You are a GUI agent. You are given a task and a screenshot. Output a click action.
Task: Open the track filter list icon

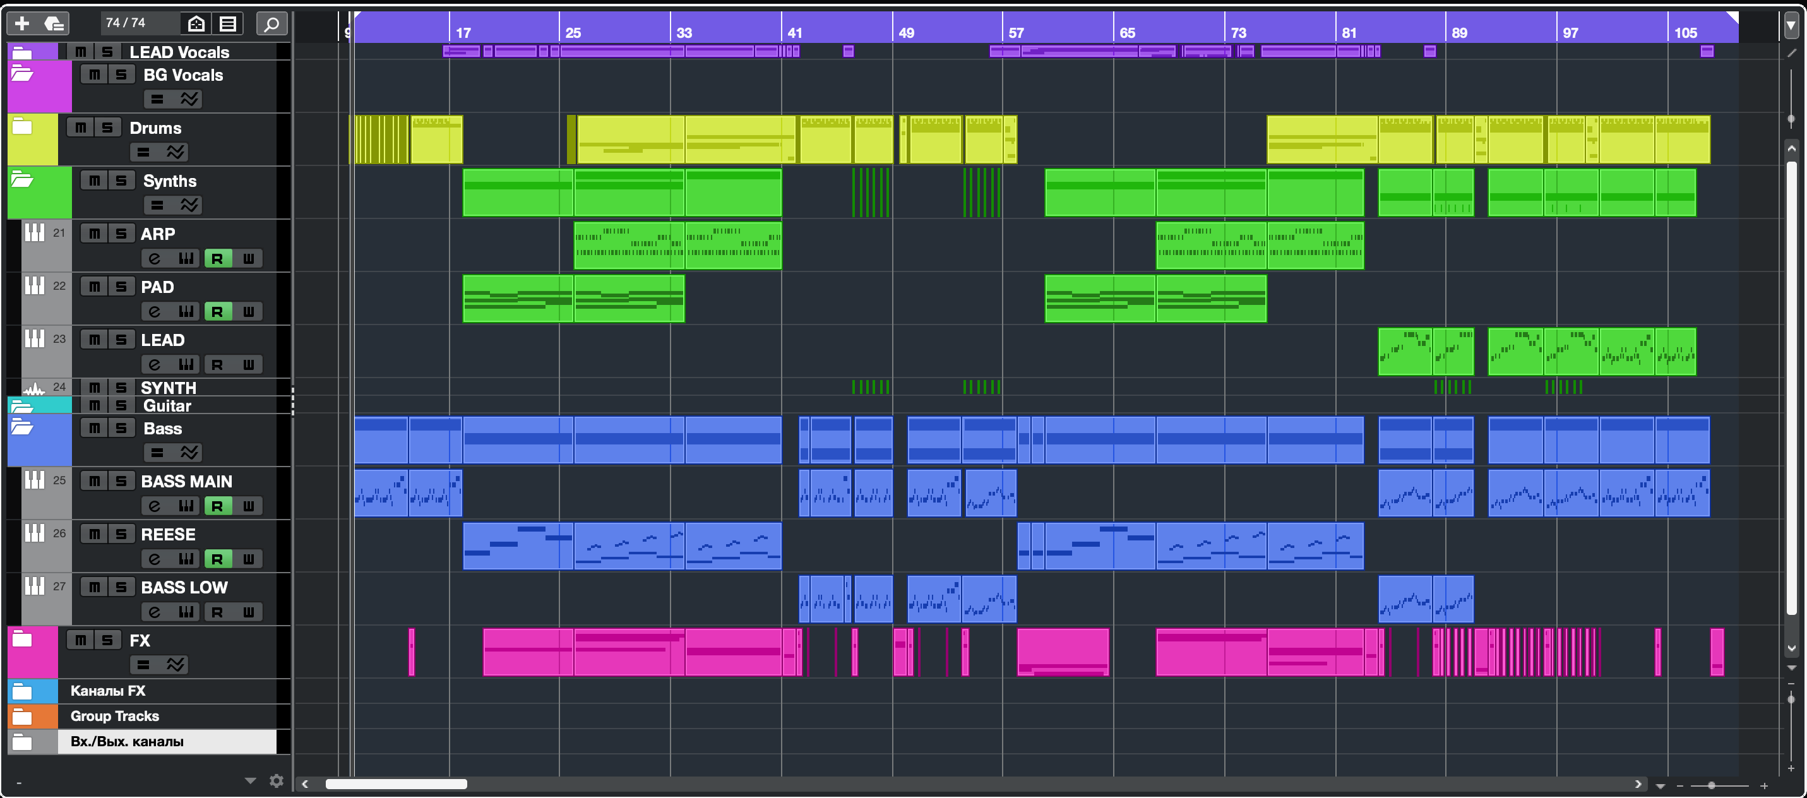(228, 23)
